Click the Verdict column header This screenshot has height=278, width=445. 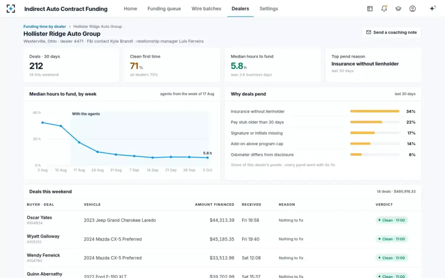click(x=384, y=204)
